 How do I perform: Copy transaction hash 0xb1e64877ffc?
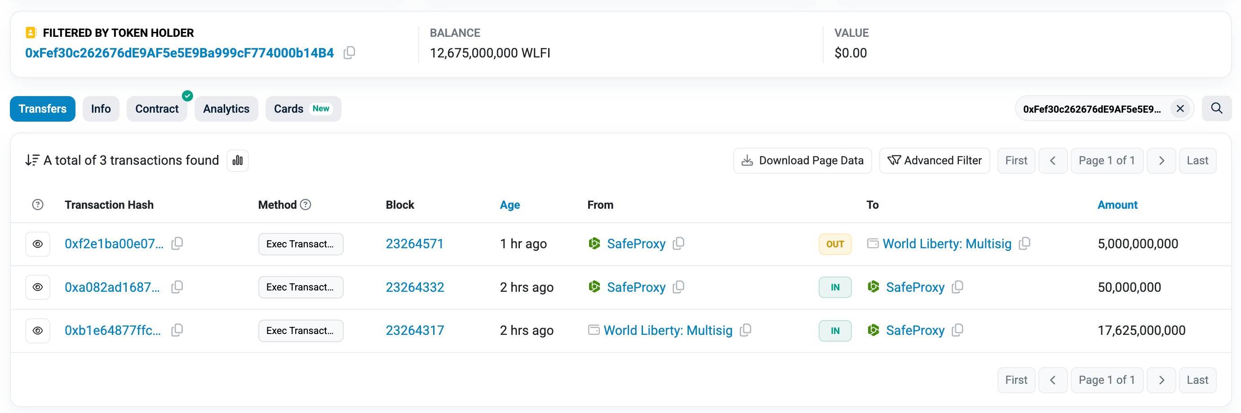177,330
